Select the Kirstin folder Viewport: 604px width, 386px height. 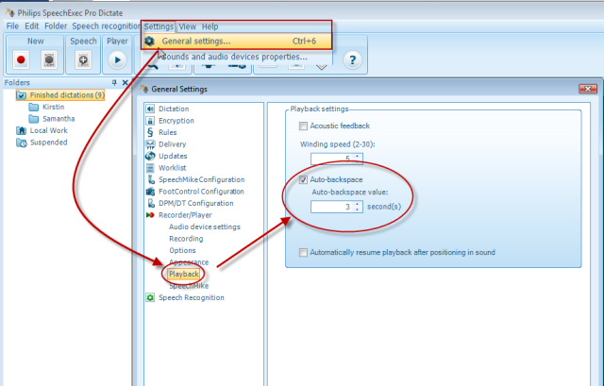tap(46, 107)
